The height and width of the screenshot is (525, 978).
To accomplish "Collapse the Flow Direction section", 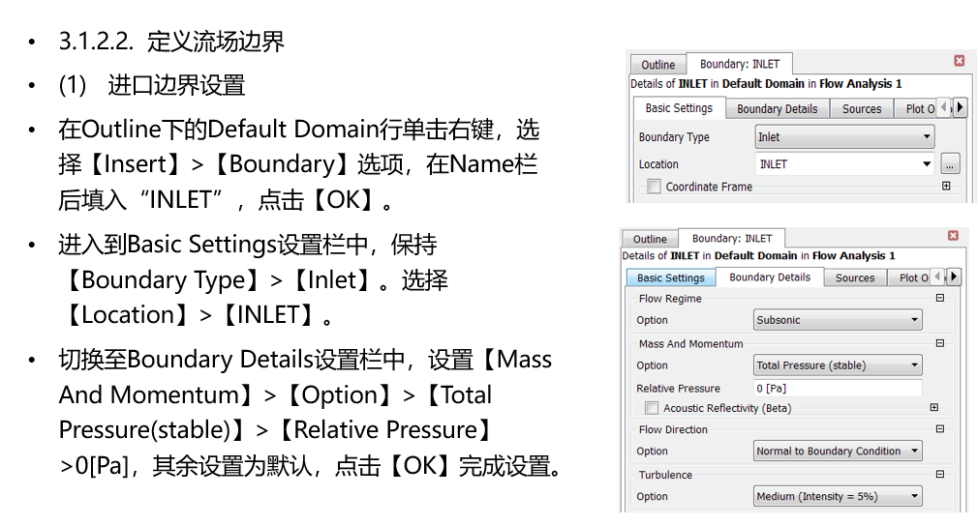I will tap(940, 428).
